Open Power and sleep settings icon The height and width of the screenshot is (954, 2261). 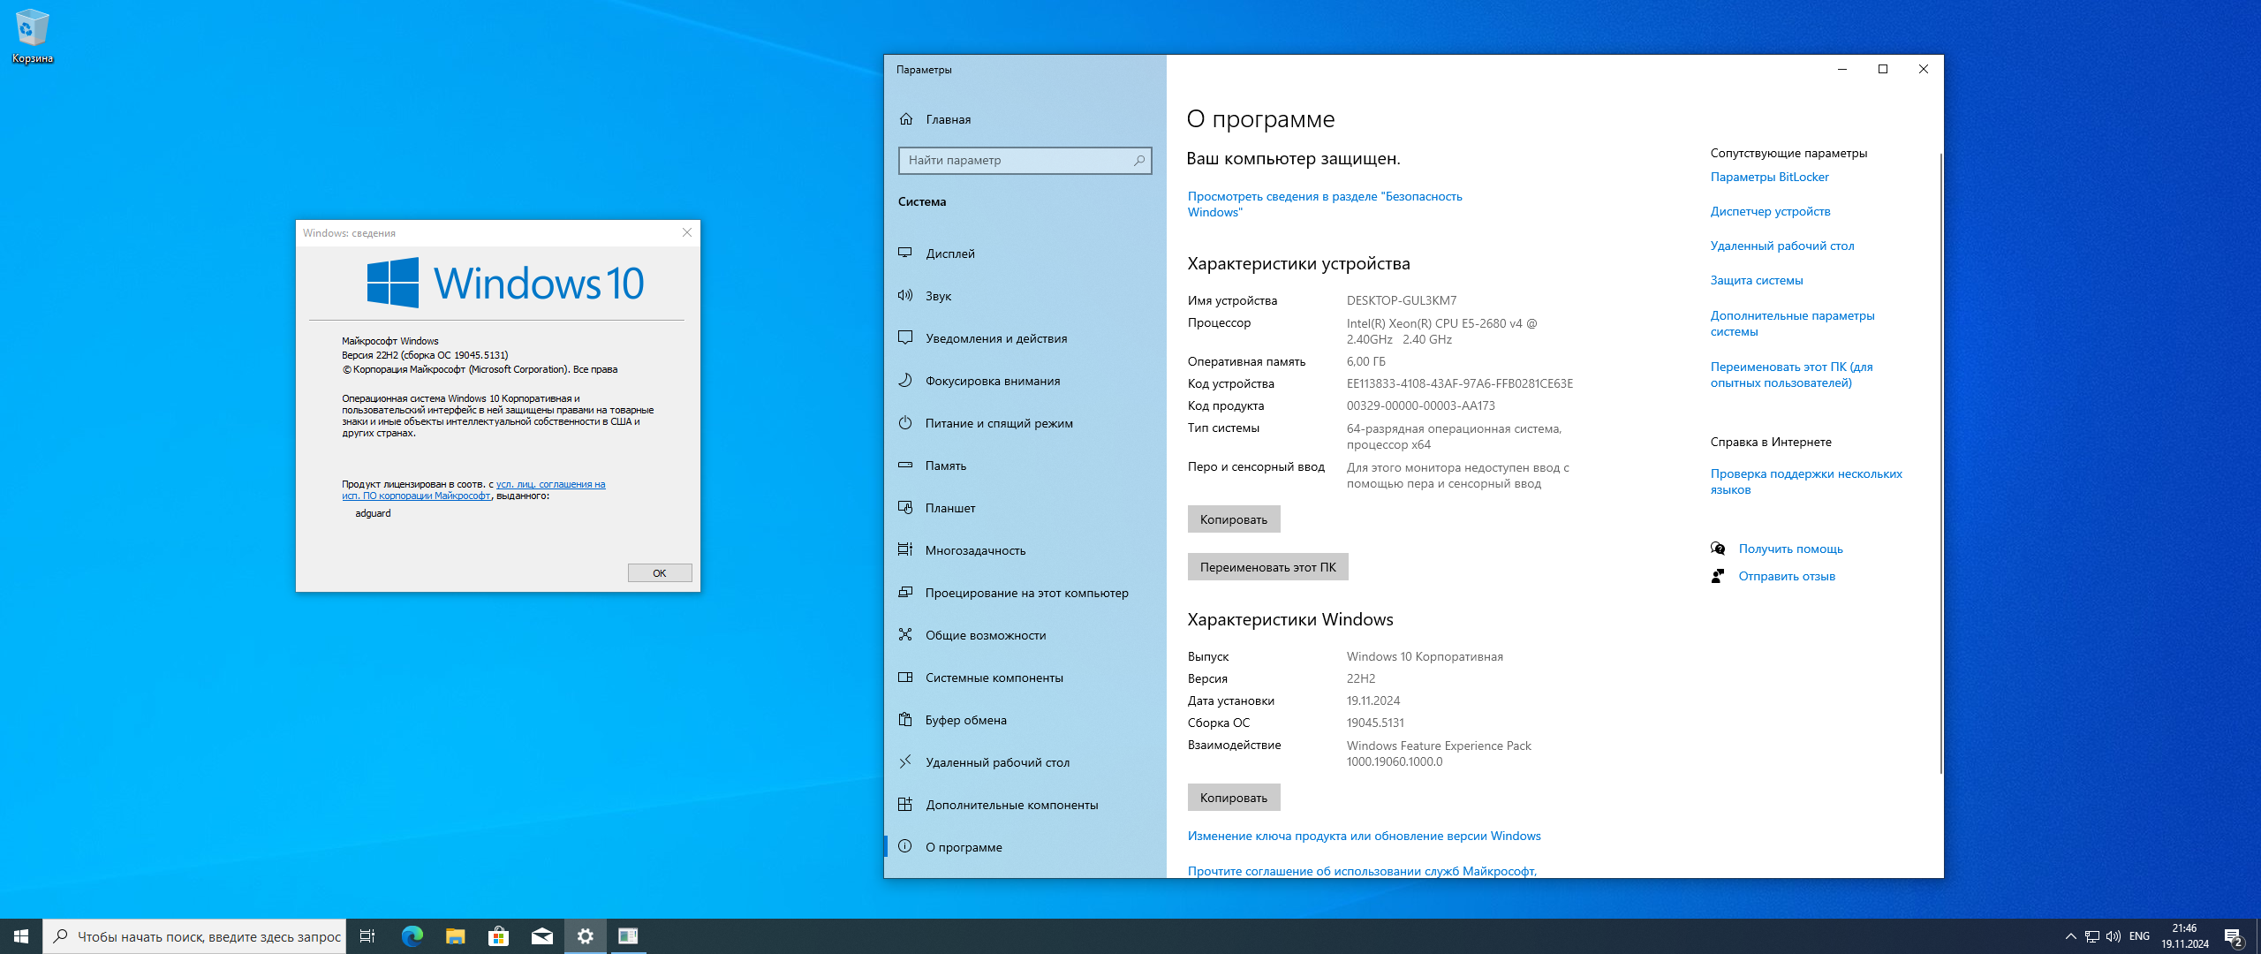pyautogui.click(x=905, y=422)
